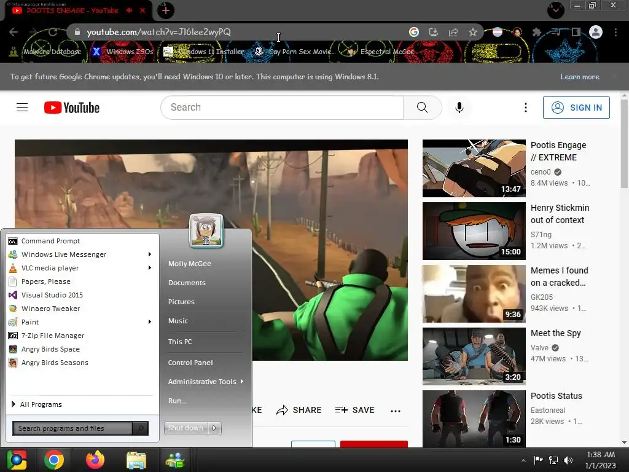This screenshot has width=629, height=472.
Task: Open Music from Start menu
Action: point(178,321)
